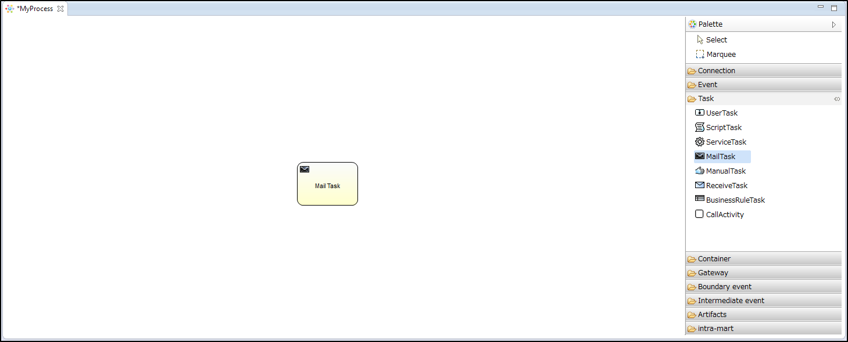Click the ServiceTask label text
The height and width of the screenshot is (342, 848).
pyautogui.click(x=726, y=142)
